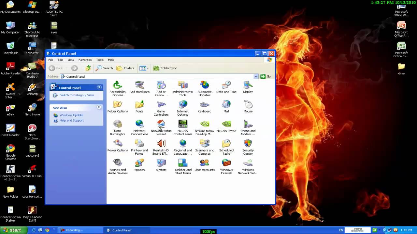Open the Windows Update link
Viewport: 417px width, 234px height.
pyautogui.click(x=71, y=115)
